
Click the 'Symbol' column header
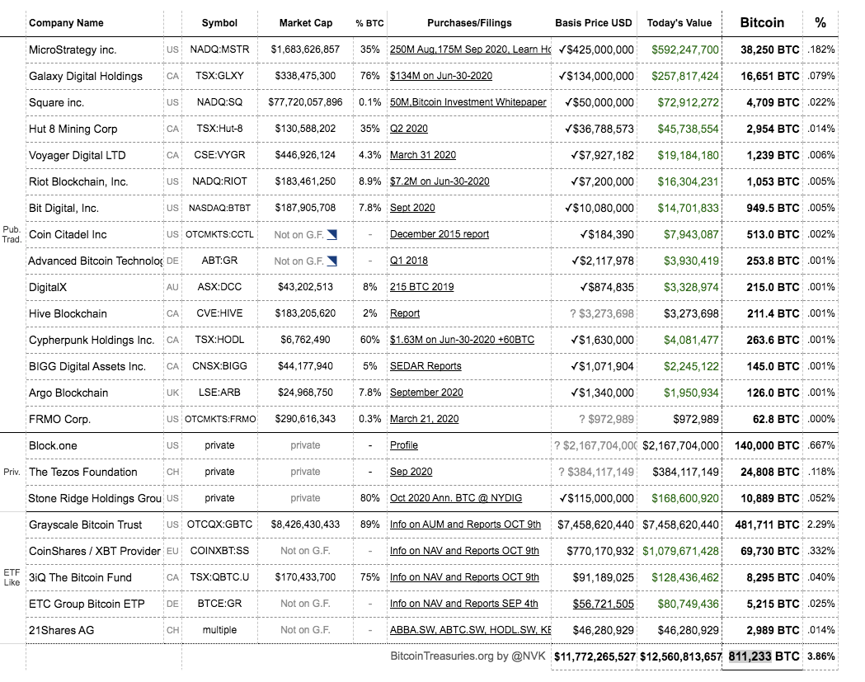219,23
